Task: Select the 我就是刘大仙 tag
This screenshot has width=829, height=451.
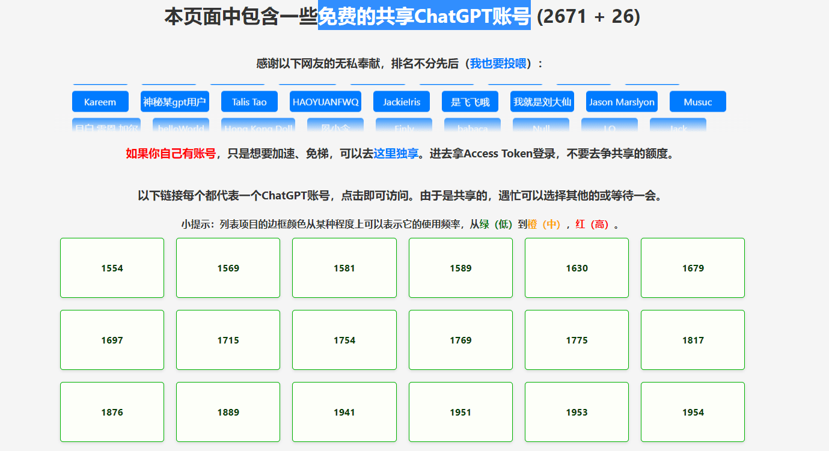Action: click(x=542, y=102)
